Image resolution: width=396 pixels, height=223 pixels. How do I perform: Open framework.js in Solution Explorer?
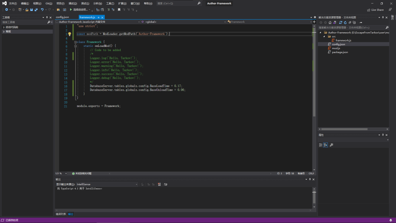tap(343, 40)
